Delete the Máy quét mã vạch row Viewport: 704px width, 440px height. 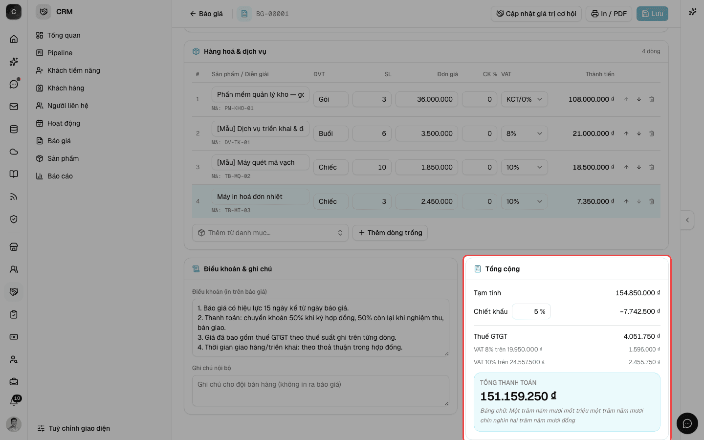click(x=652, y=167)
